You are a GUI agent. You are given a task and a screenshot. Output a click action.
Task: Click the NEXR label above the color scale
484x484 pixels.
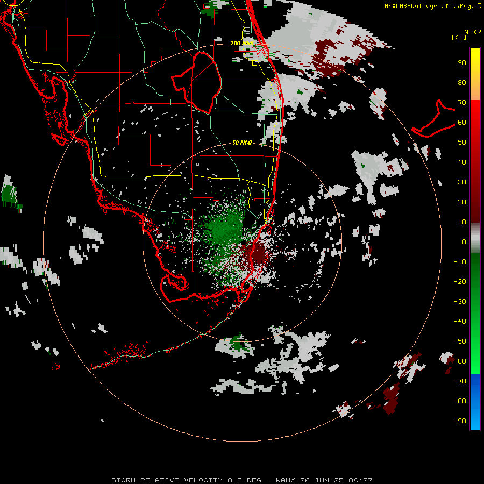click(x=472, y=32)
